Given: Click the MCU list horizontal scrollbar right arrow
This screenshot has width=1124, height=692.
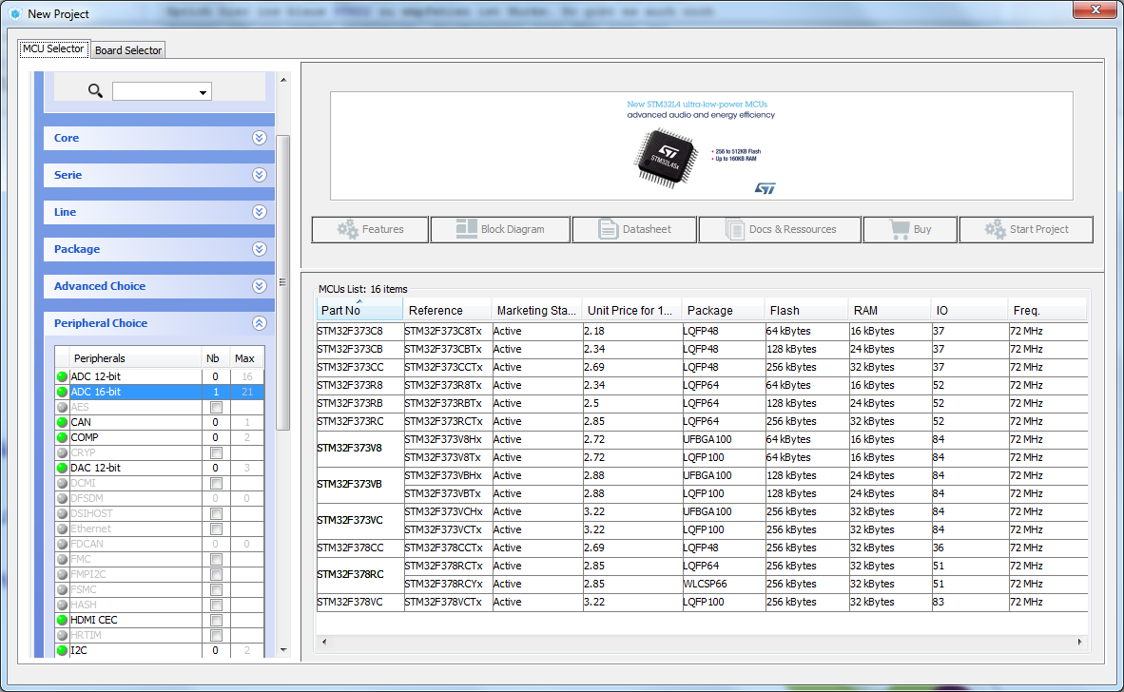Looking at the screenshot, I should click(1079, 642).
